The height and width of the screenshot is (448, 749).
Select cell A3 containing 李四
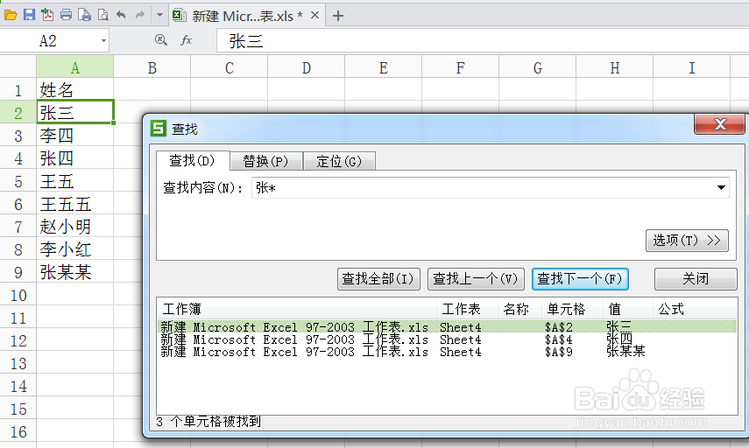point(75,136)
